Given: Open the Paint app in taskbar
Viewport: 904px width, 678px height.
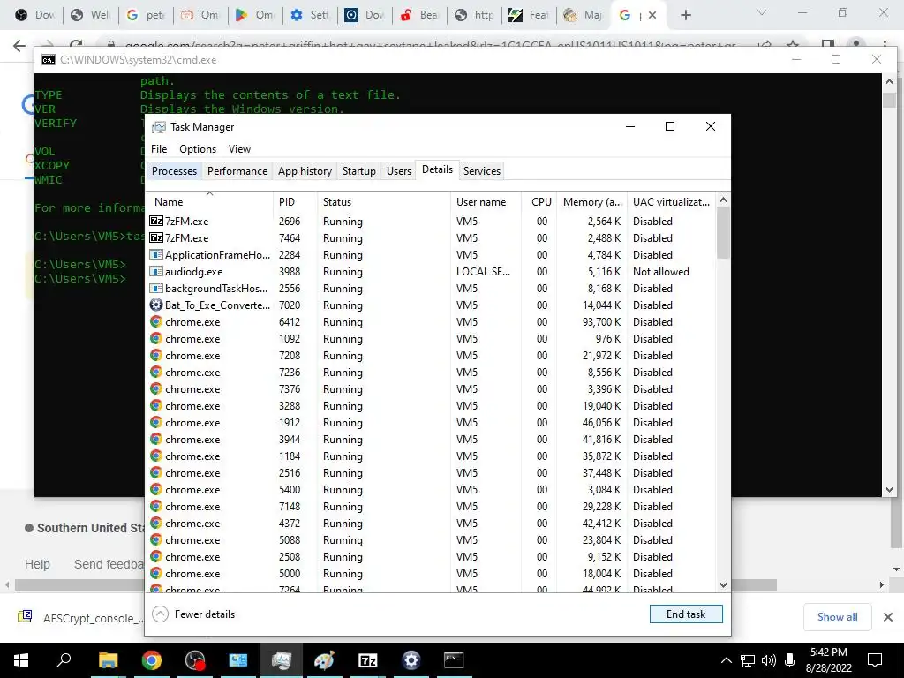Looking at the screenshot, I should pos(324,660).
